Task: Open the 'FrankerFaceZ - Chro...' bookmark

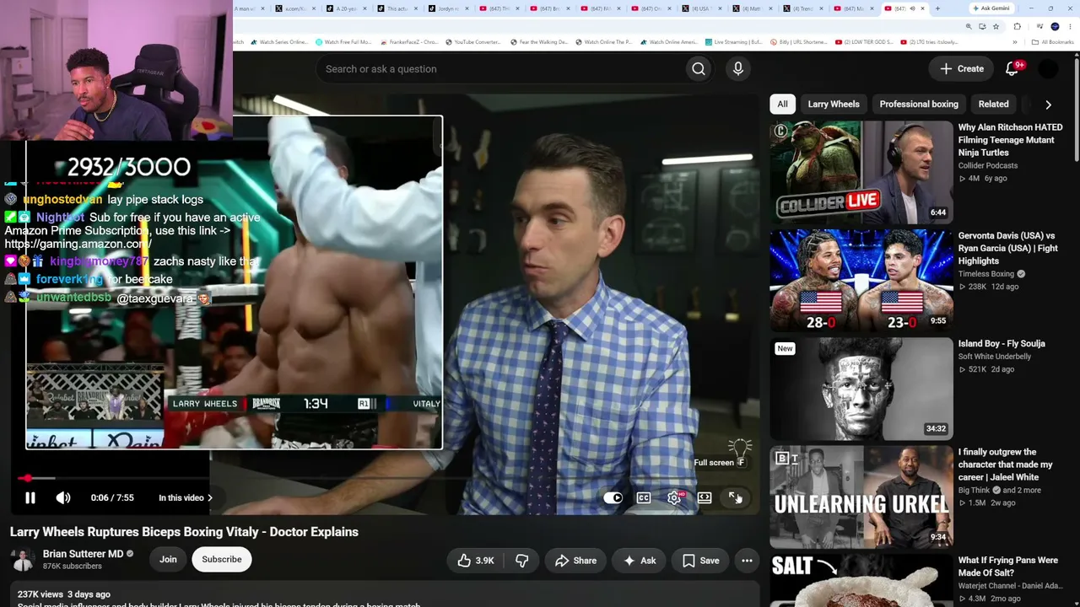Action: 408,42
